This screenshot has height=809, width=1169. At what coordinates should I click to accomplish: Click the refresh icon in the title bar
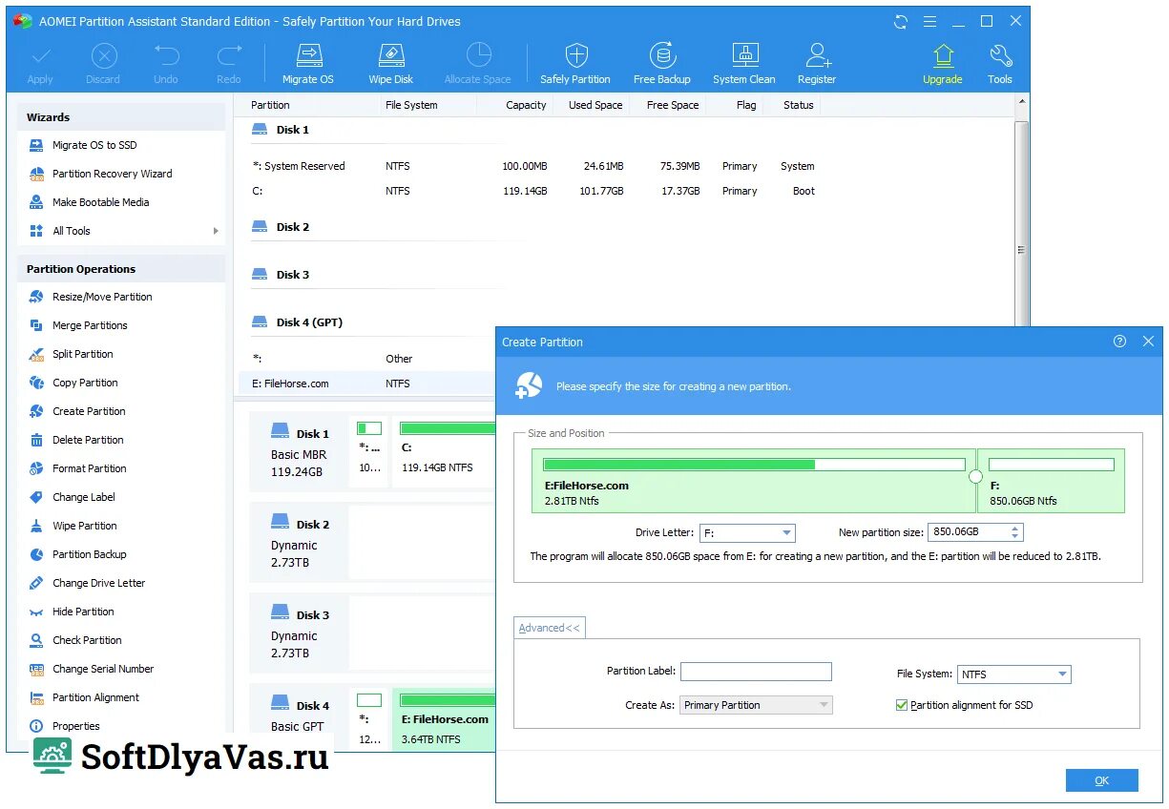901,21
